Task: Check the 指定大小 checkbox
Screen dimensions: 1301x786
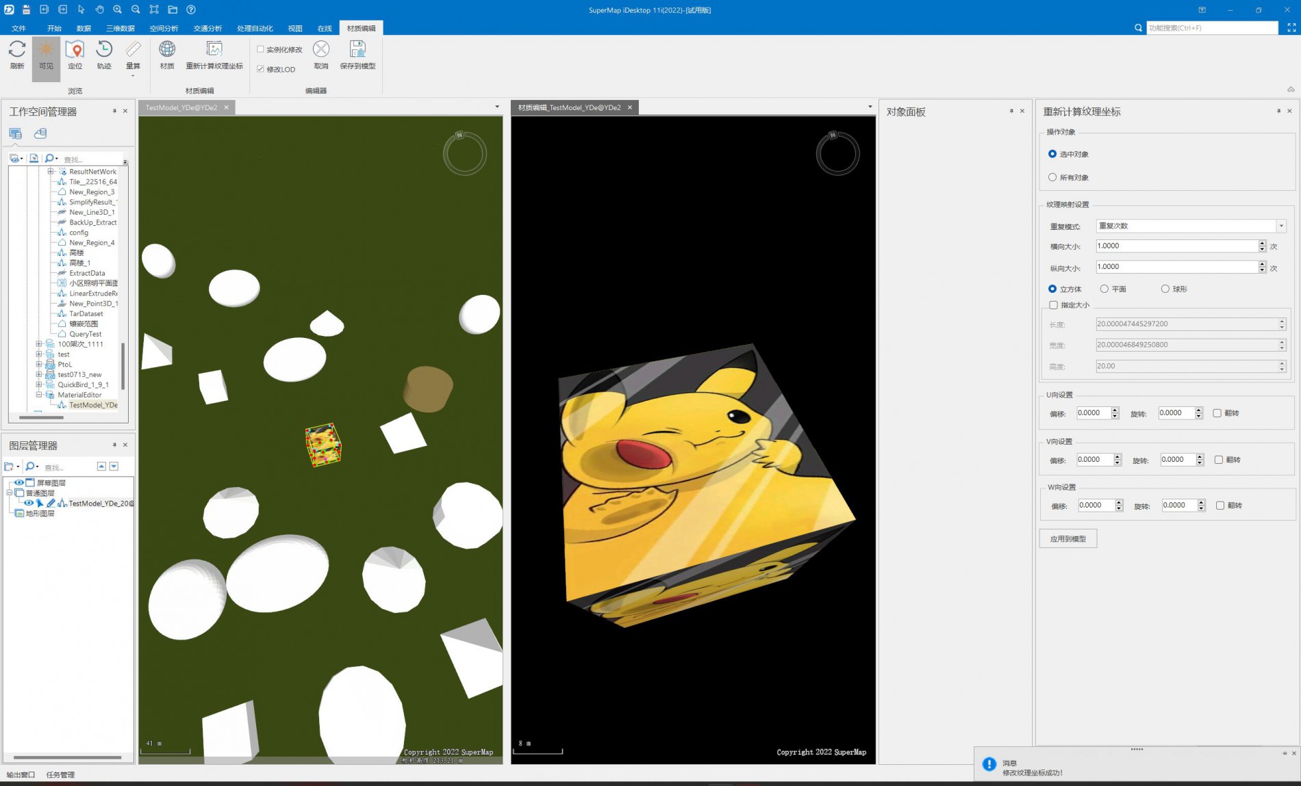Action: click(1053, 305)
